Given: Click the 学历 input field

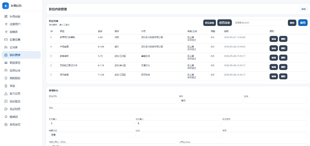Looking at the screenshot, I should click(x=265, y=135).
